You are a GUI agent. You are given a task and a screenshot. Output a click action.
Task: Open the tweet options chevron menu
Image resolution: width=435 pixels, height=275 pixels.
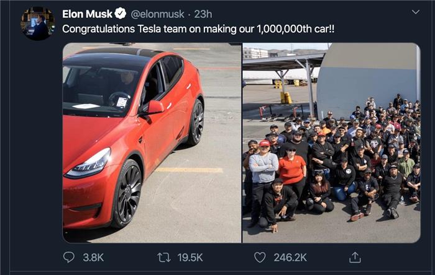(416, 12)
